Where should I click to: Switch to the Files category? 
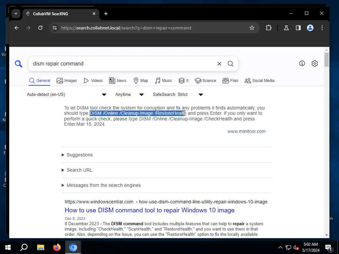230,81
